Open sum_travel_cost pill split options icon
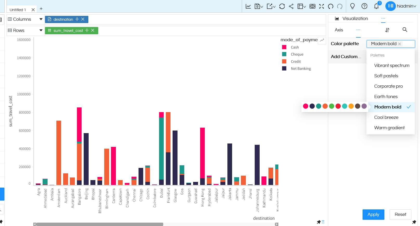420x226 pixels. (x=87, y=30)
